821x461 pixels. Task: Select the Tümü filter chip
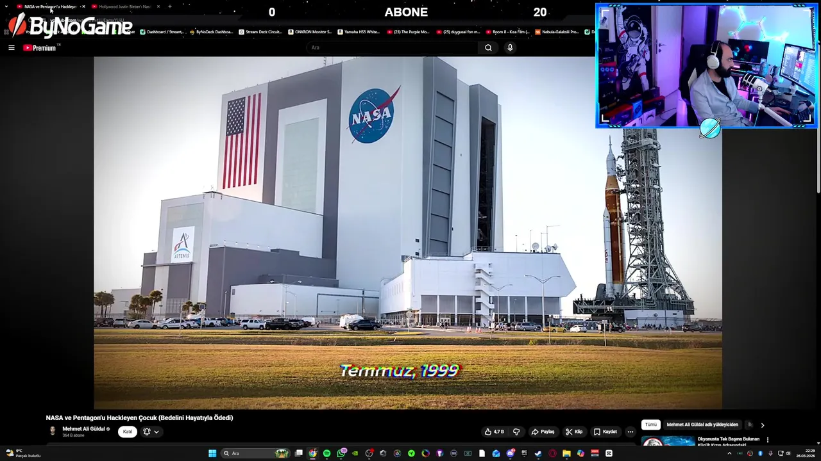[x=651, y=425]
